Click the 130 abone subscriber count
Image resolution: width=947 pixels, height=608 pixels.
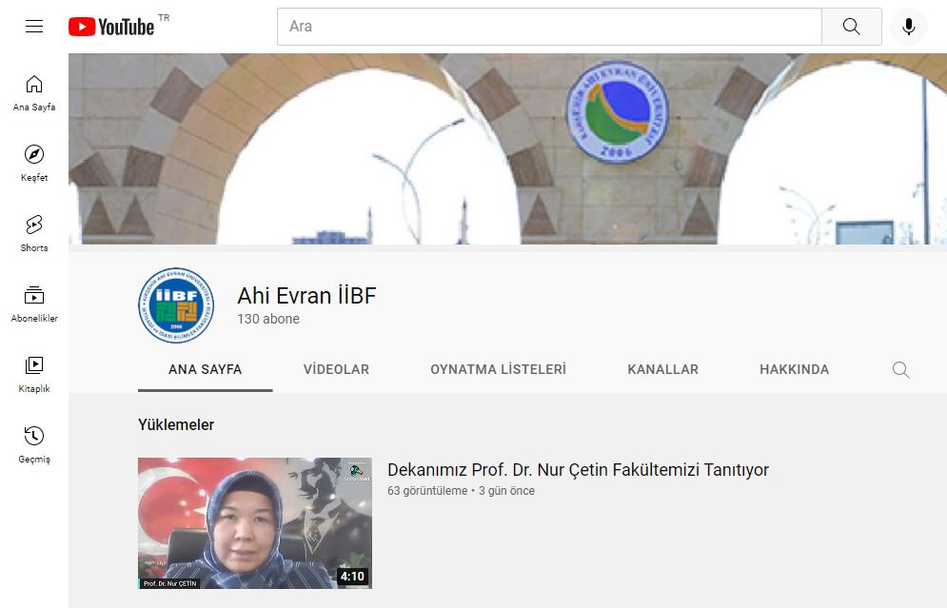point(268,319)
